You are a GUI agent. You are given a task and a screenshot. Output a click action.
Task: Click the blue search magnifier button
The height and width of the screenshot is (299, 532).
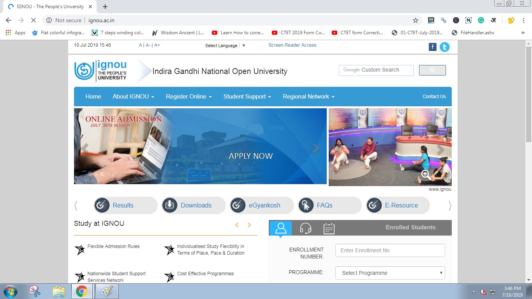click(432, 70)
